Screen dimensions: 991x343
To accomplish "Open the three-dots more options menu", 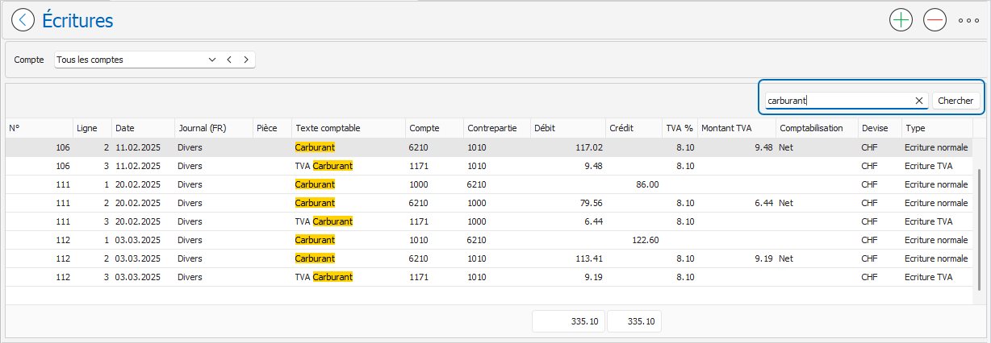I will click(x=969, y=21).
